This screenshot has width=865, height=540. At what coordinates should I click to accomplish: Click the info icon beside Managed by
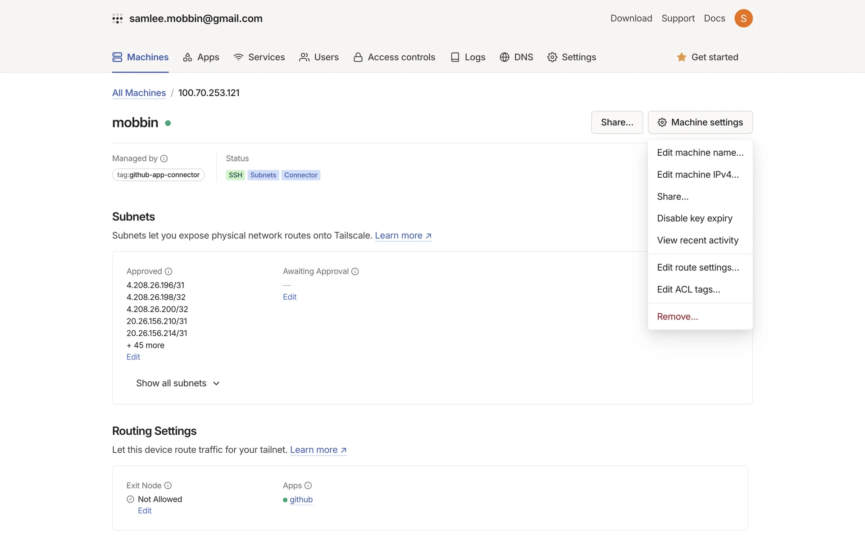point(164,158)
